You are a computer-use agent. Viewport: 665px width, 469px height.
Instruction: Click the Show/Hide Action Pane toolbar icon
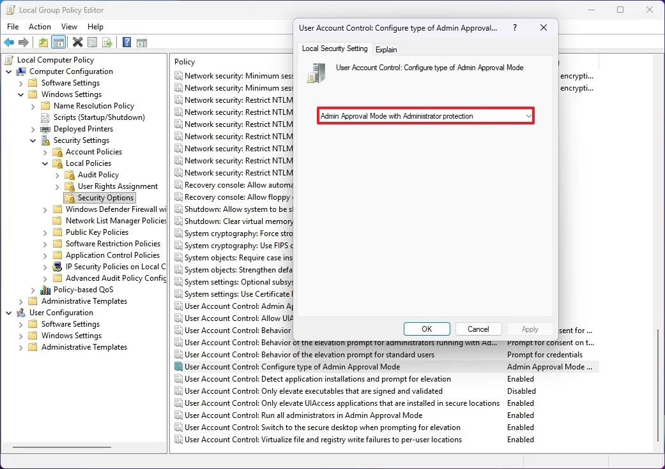click(142, 43)
